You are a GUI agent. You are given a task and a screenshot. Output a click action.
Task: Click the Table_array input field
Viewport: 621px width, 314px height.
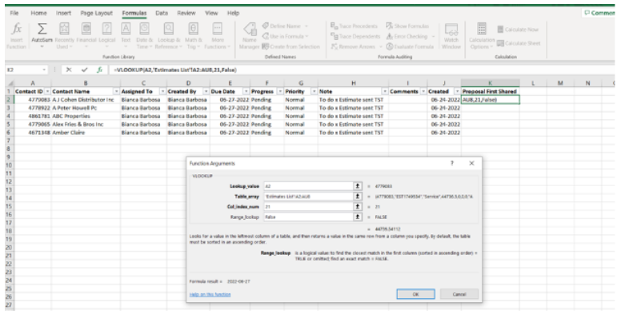(x=308, y=197)
